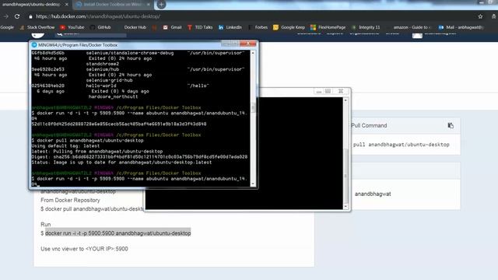This screenshot has height=280, width=498.
Task: Click 'selenium/standalone-chrome-debug' in terminal output
Action: point(130,53)
